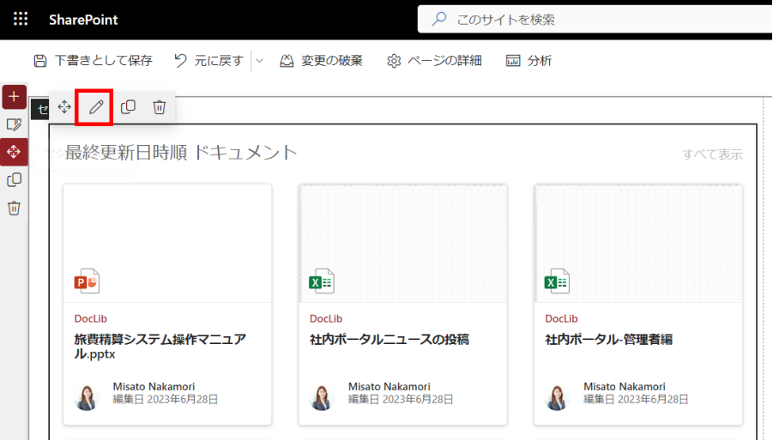Click move web part icon in floating toolbar
Viewport: 773px width, 441px height.
click(64, 107)
